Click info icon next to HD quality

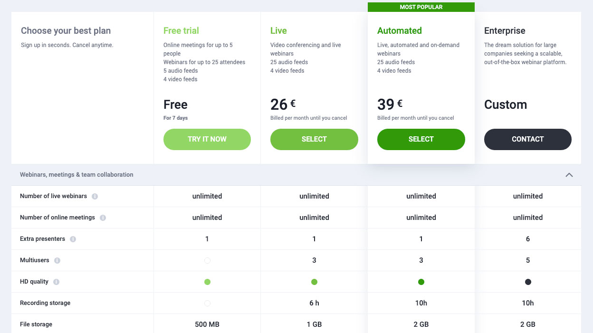click(x=56, y=282)
